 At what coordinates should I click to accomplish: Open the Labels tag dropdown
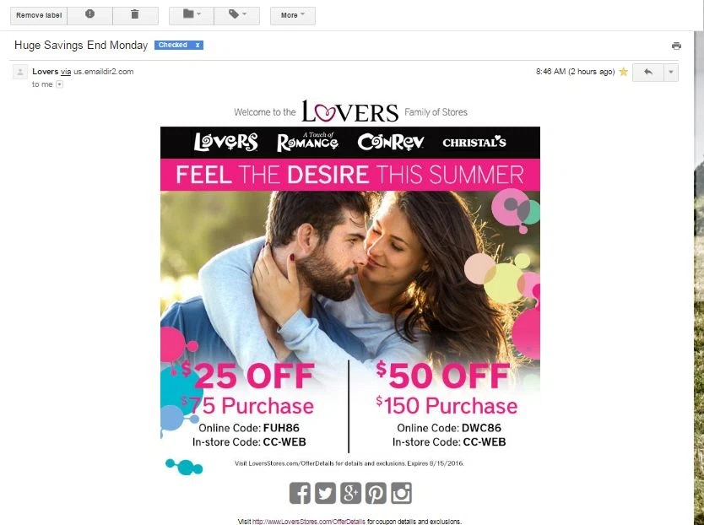pos(237,15)
